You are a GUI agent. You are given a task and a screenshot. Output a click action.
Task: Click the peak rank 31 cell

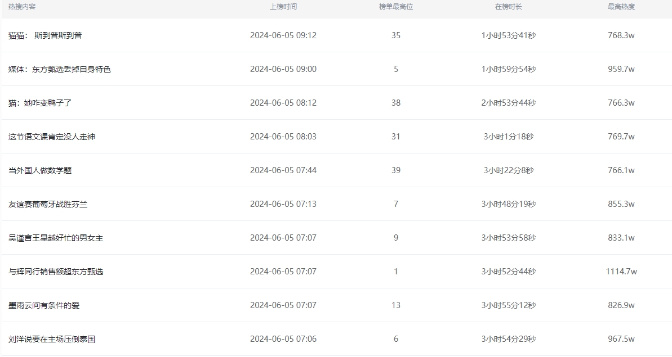click(x=396, y=137)
